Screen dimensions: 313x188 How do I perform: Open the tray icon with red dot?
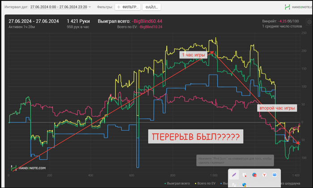click(244, 175)
